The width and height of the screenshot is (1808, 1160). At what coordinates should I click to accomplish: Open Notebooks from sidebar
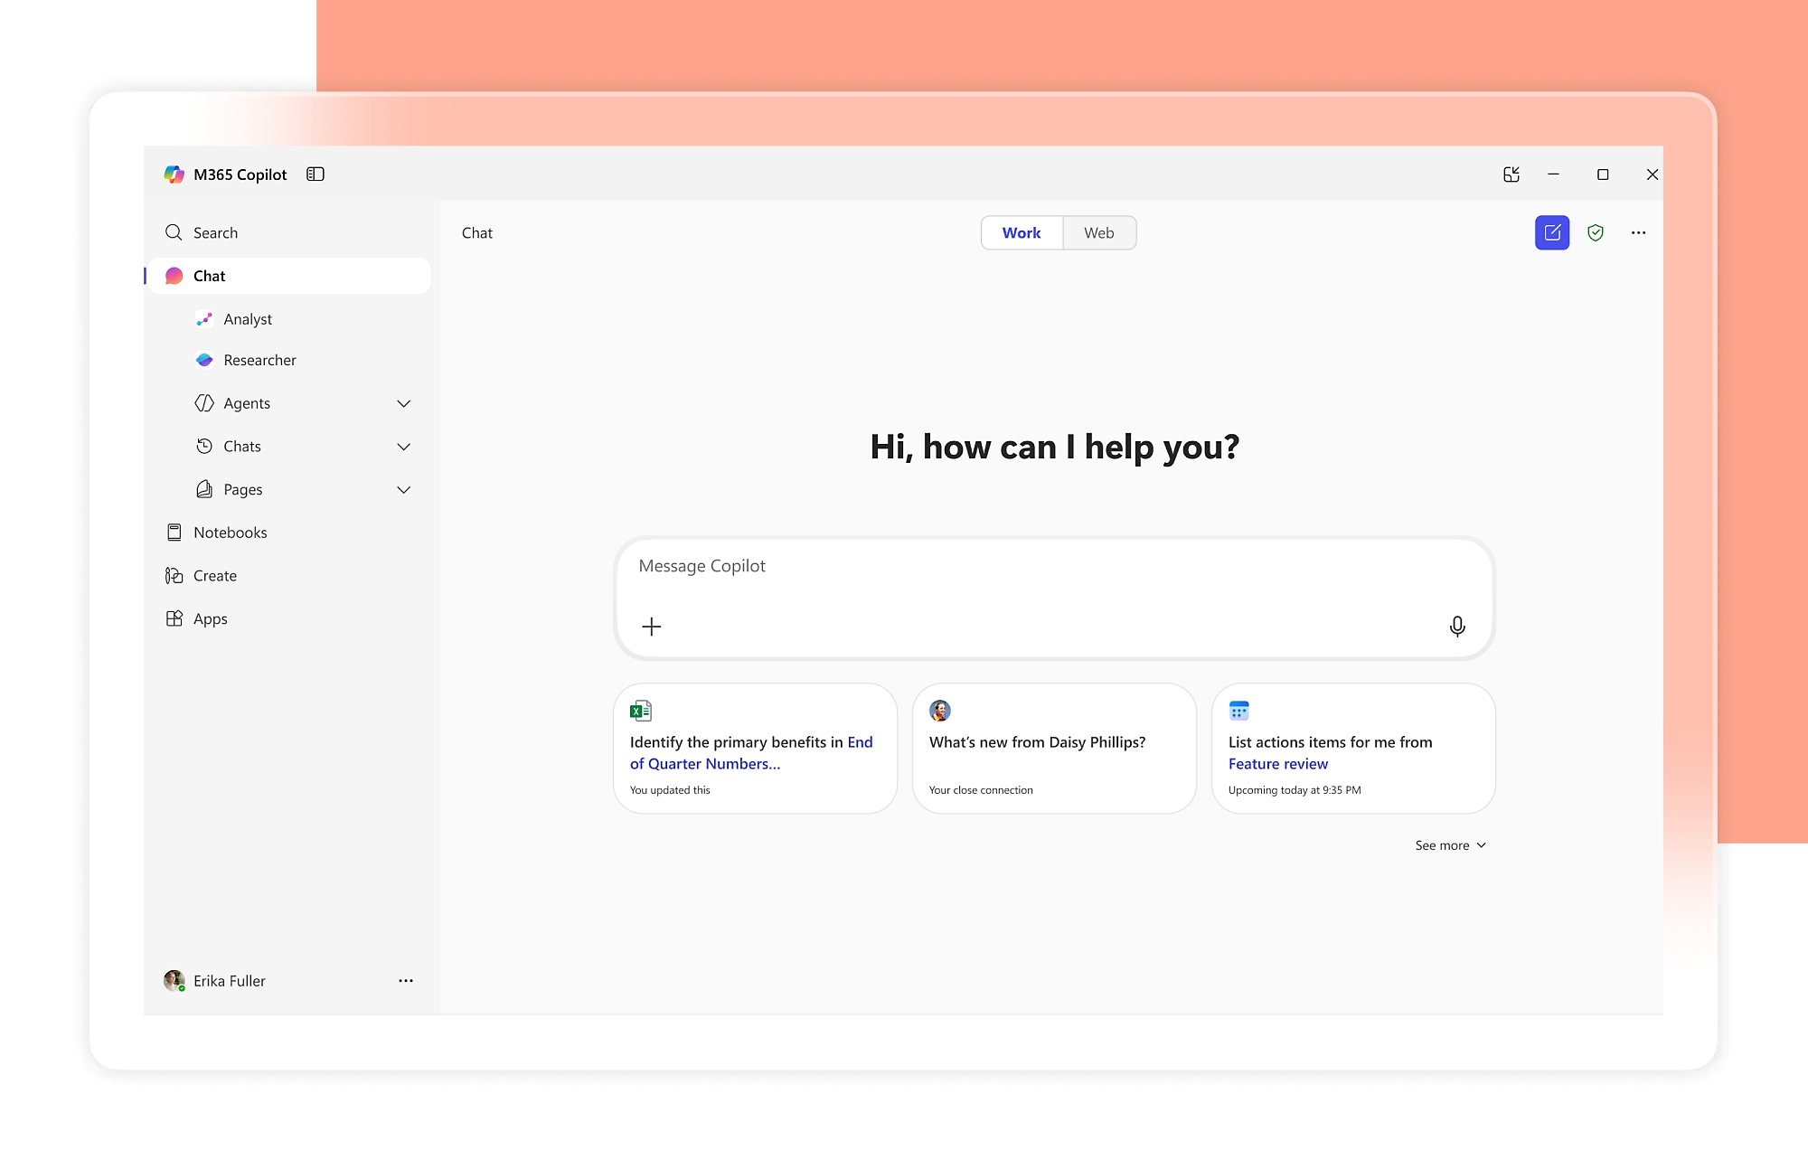click(230, 533)
